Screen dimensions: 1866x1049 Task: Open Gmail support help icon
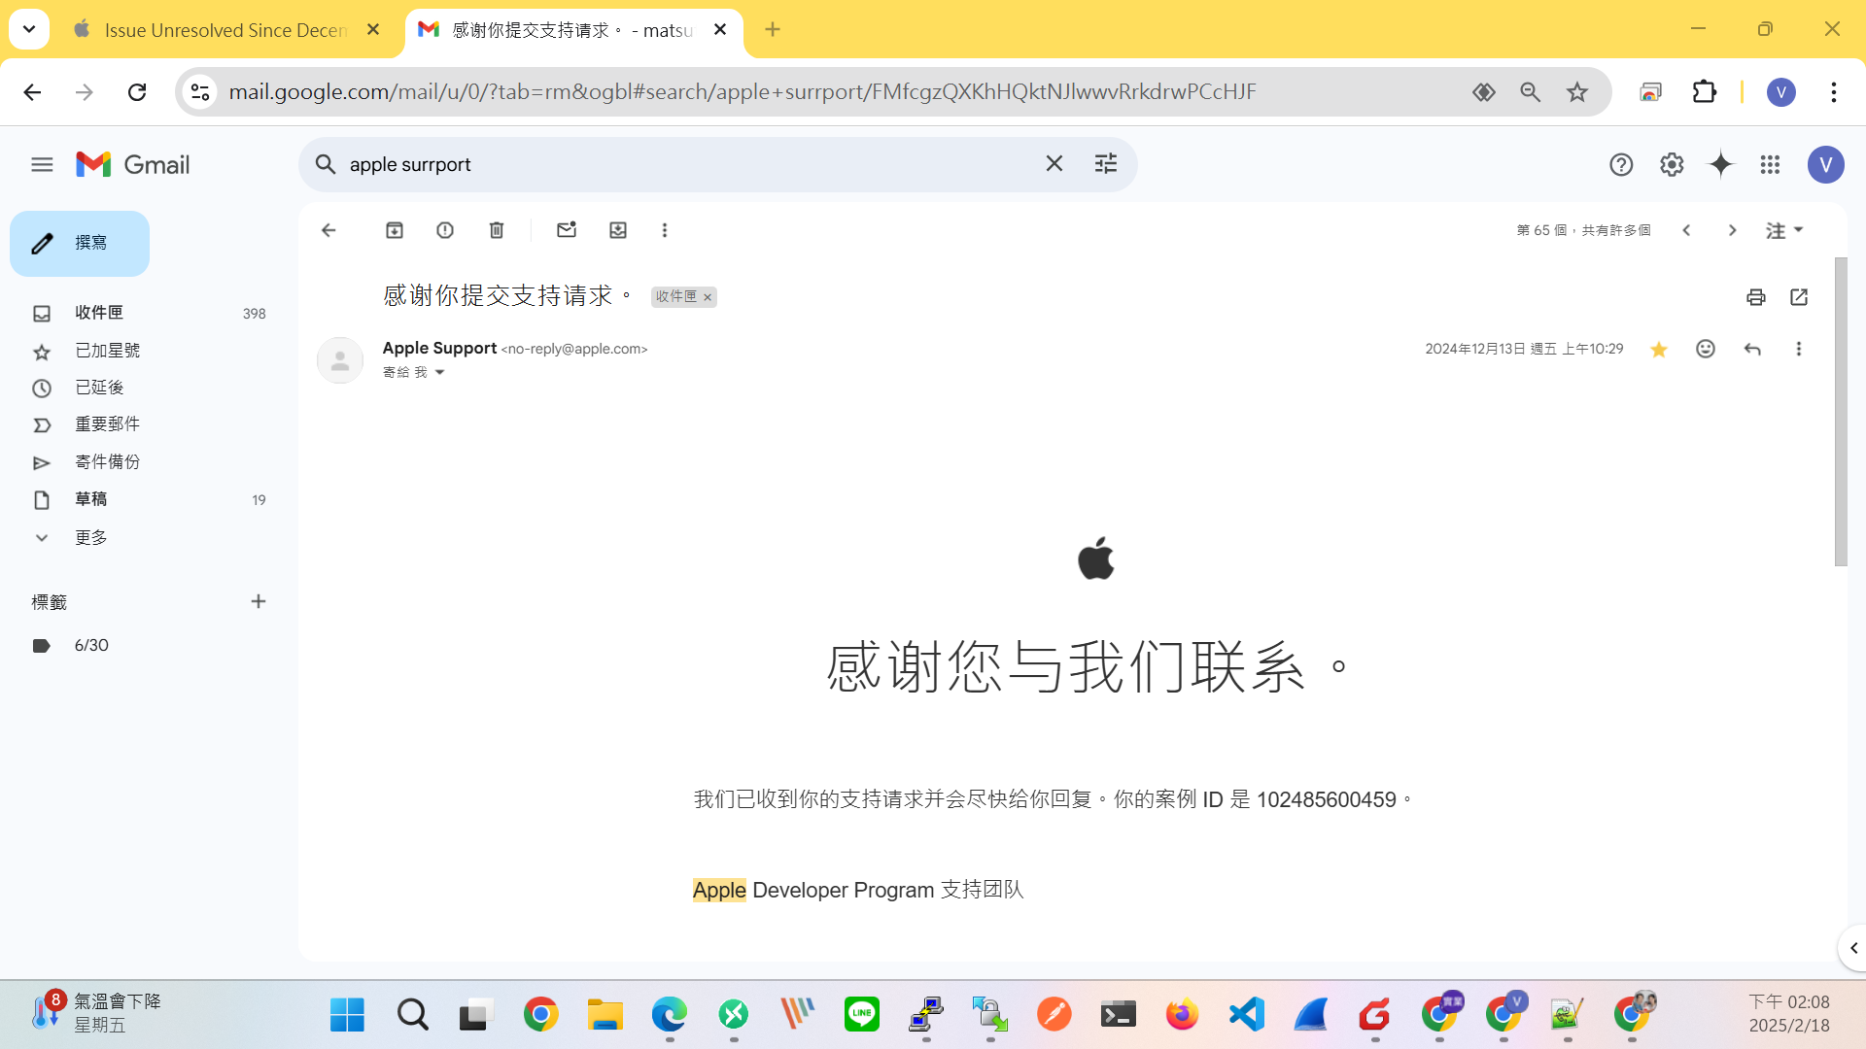click(1621, 164)
